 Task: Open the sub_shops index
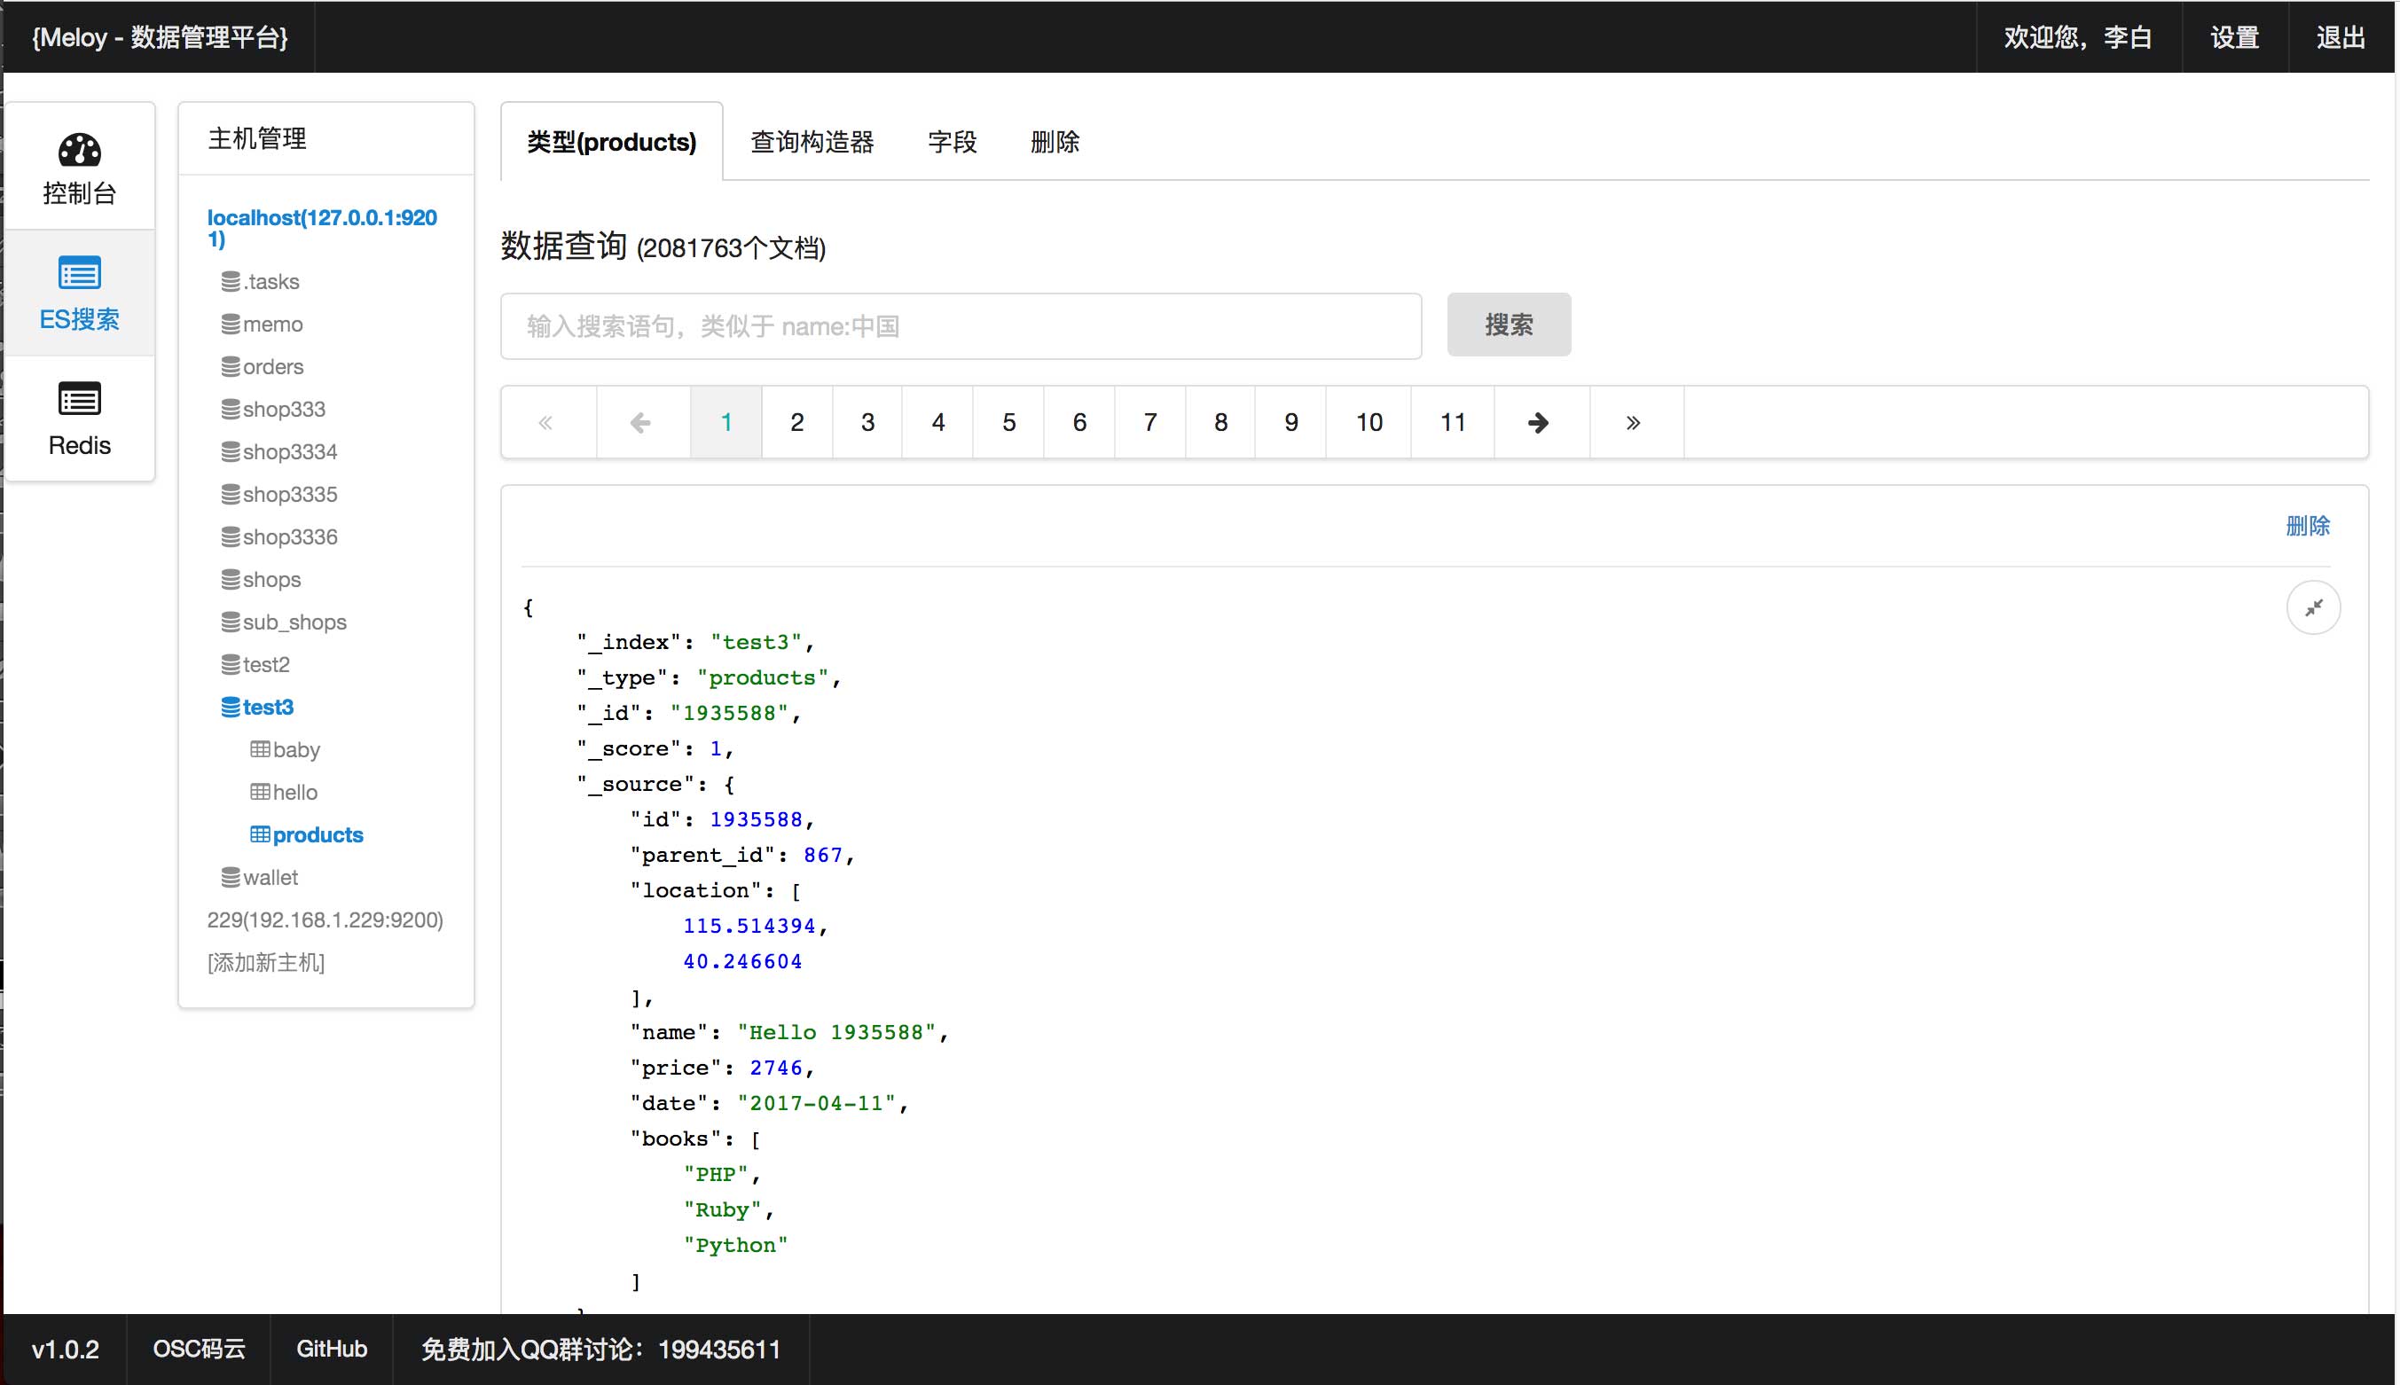[284, 622]
